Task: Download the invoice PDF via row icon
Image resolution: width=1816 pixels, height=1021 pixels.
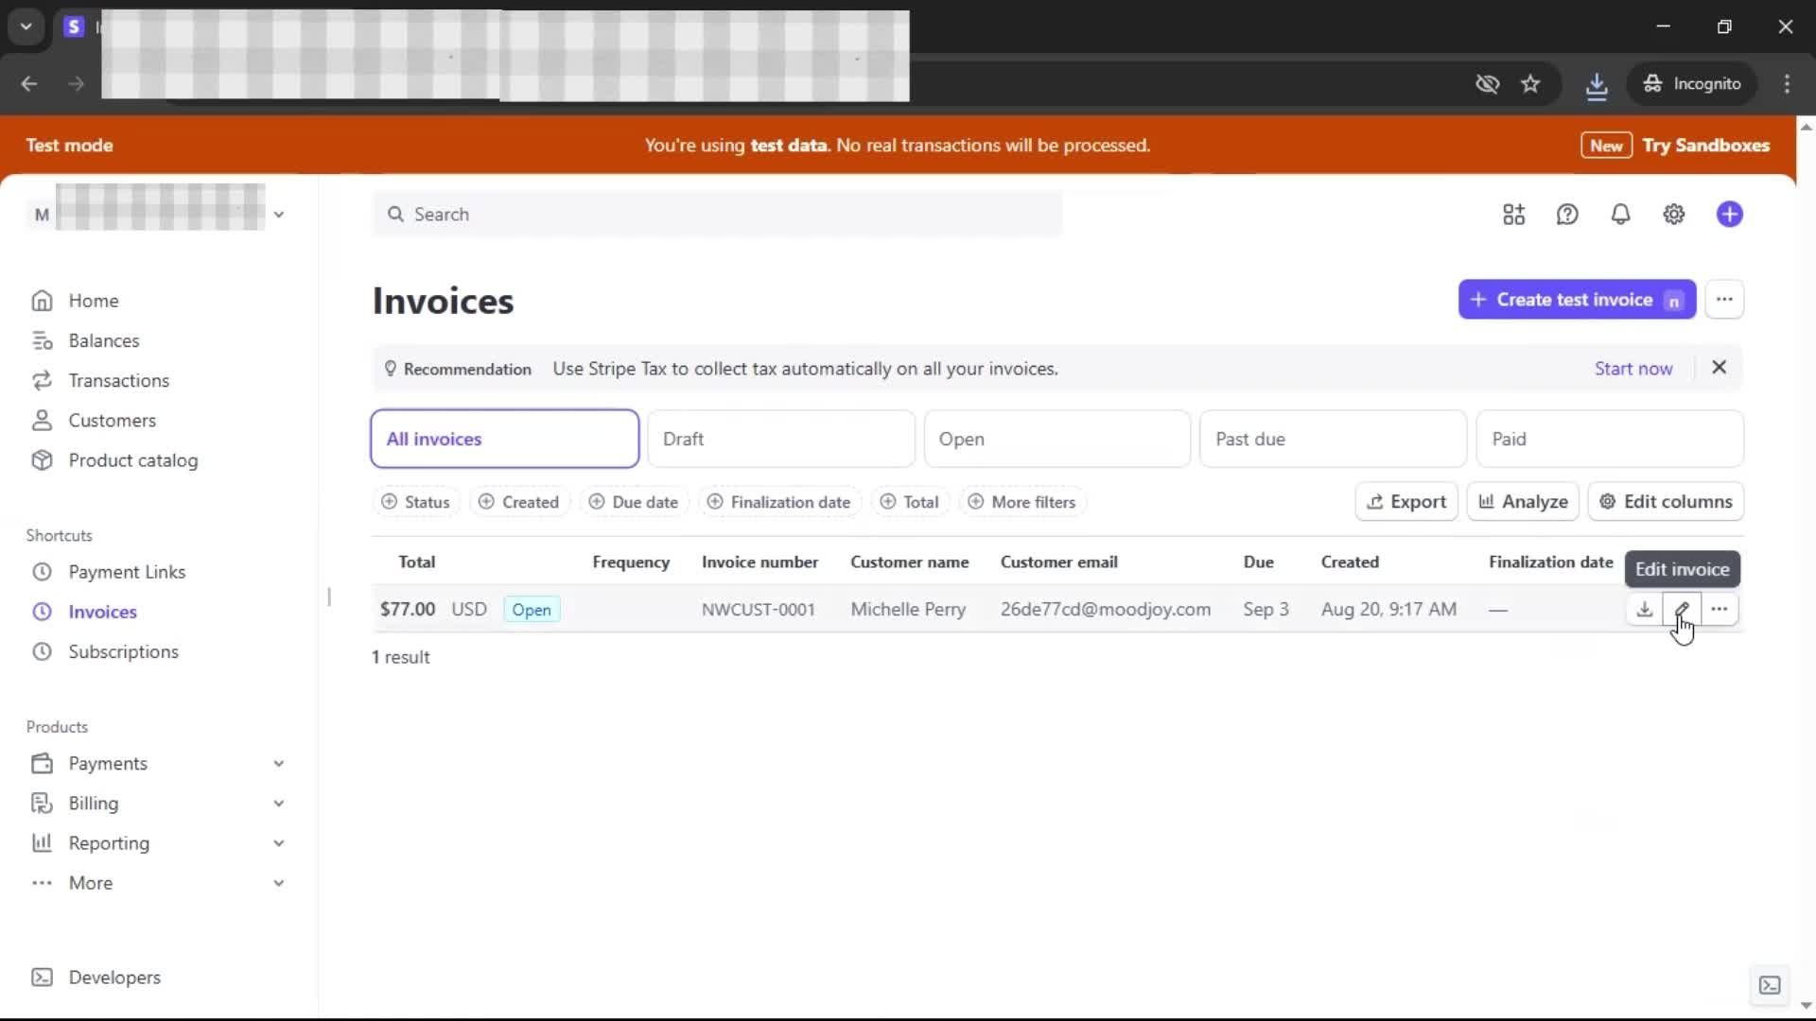Action: click(x=1644, y=609)
